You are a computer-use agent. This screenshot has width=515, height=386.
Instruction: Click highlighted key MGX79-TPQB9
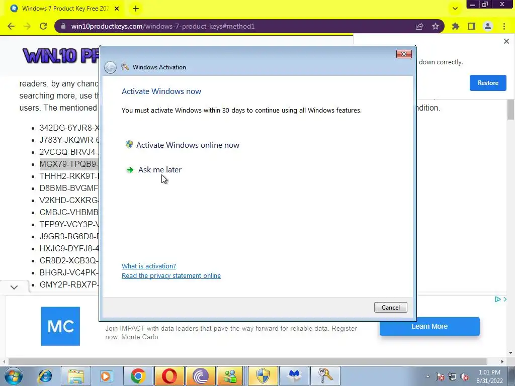point(69,164)
